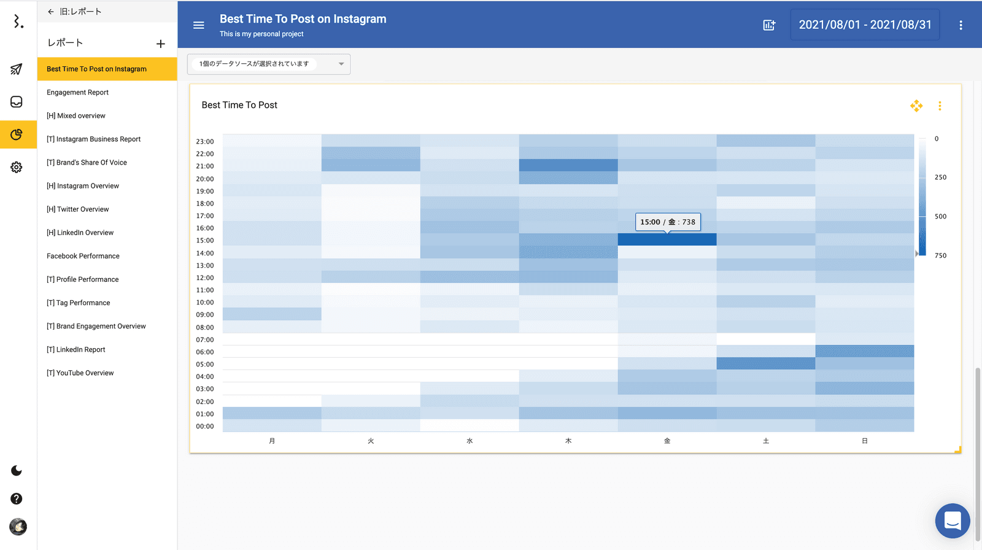Open Best Time To Post widget options menu
This screenshot has width=982, height=550.
tap(940, 106)
